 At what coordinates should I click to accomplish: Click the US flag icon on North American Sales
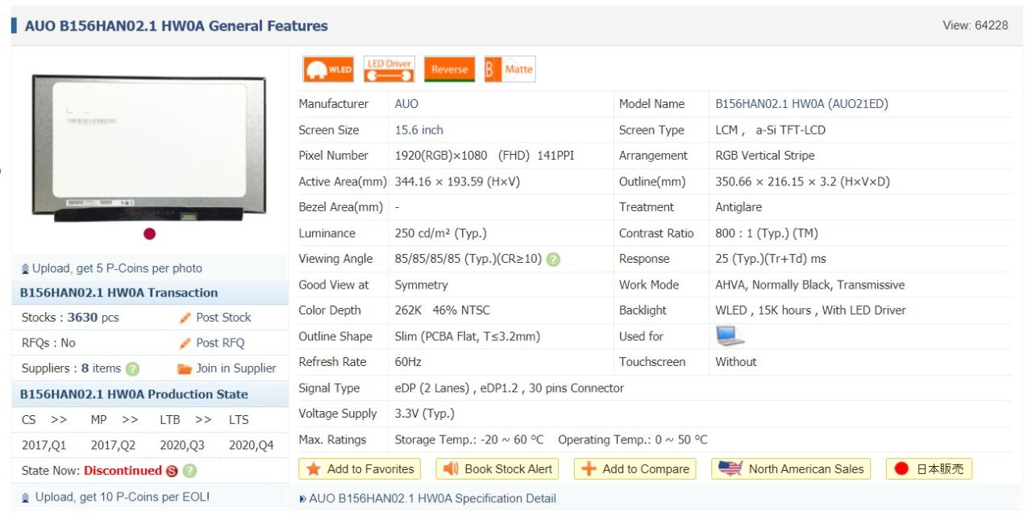[730, 469]
